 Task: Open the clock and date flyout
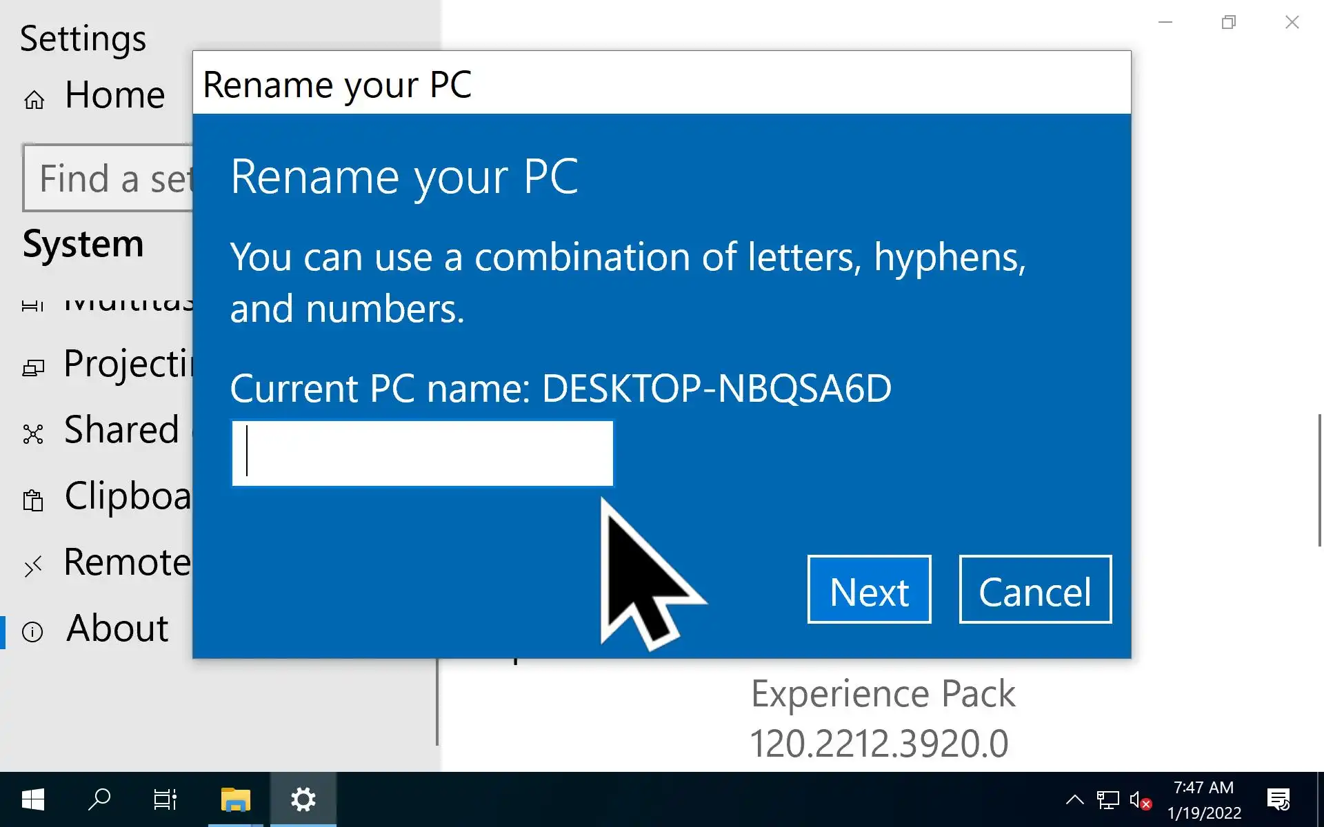(x=1203, y=799)
